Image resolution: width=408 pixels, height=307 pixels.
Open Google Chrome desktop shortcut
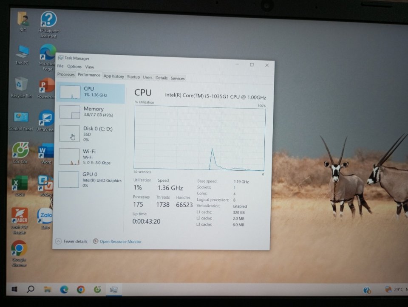click(19, 250)
